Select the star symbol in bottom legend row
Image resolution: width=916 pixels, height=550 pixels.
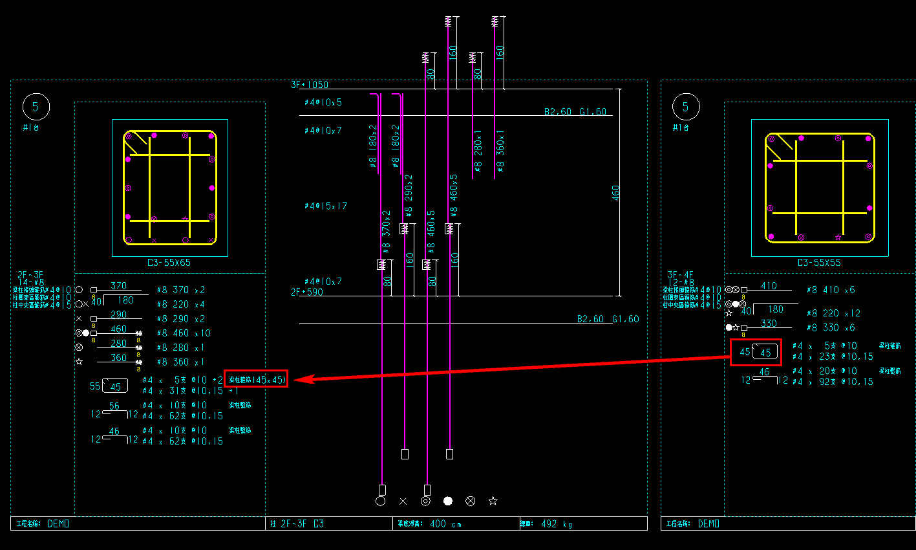(493, 501)
